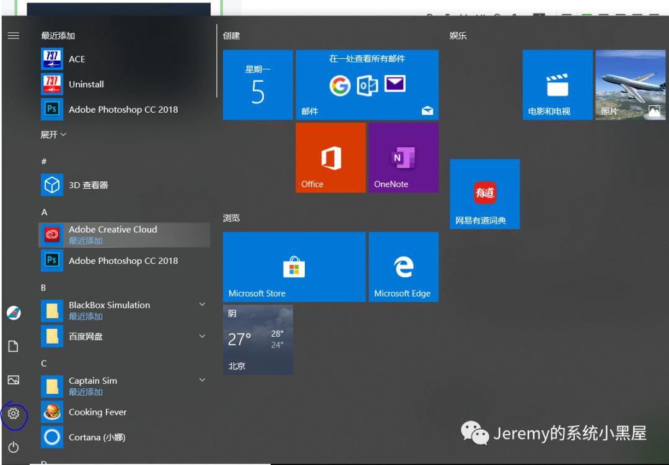
Task: Open the 邮件 mail tile
Action: click(367, 85)
